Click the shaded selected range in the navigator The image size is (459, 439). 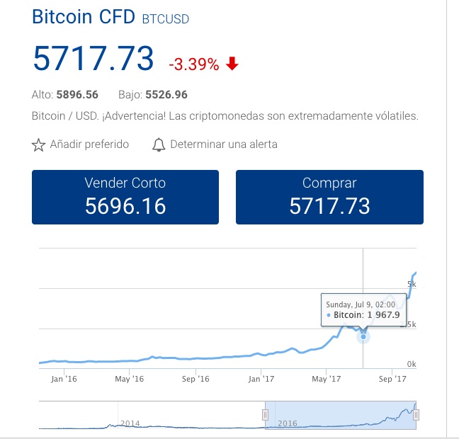click(340, 414)
